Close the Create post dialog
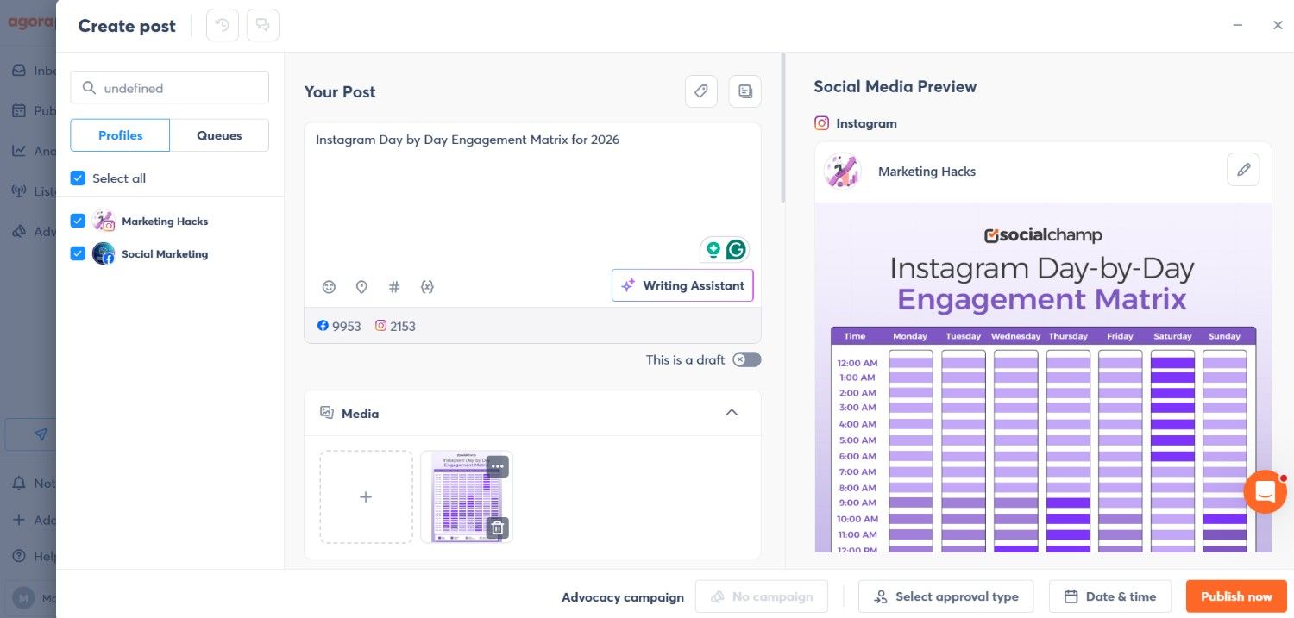The height and width of the screenshot is (618, 1294). pos(1278,25)
